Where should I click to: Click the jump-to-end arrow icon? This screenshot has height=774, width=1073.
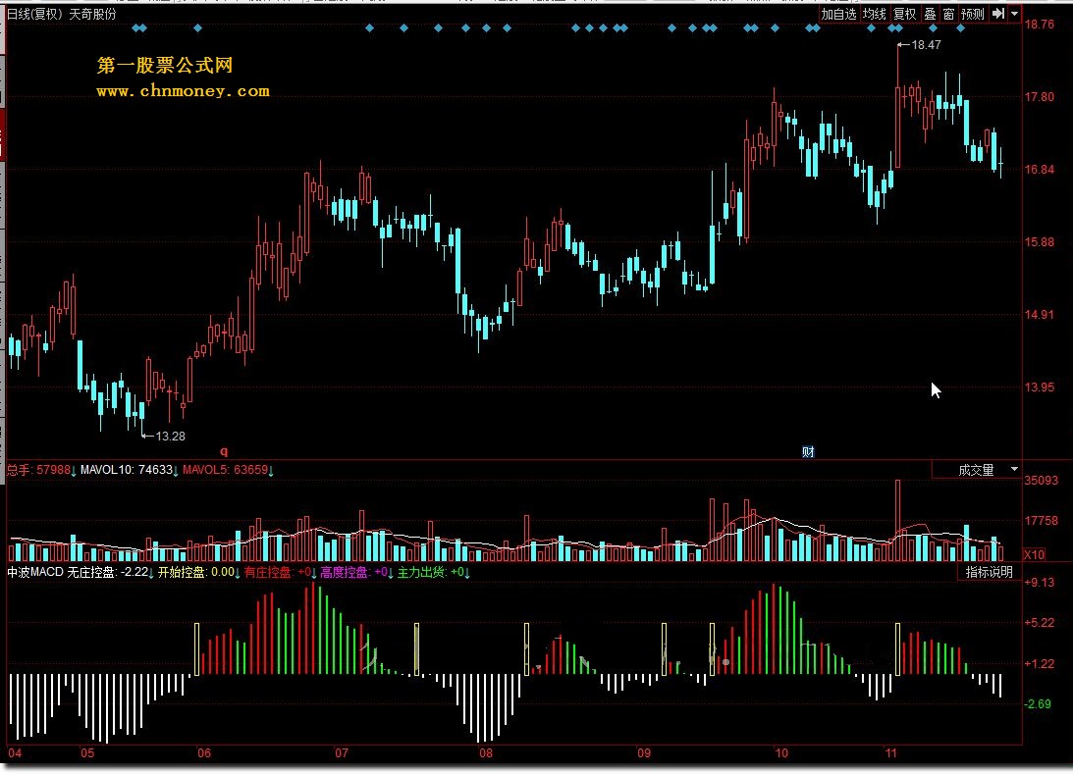point(998,14)
